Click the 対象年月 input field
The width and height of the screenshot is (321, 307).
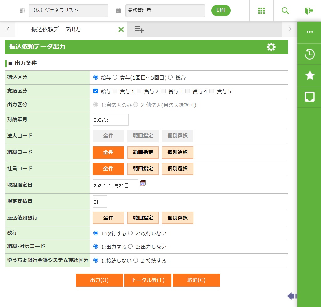coord(111,120)
